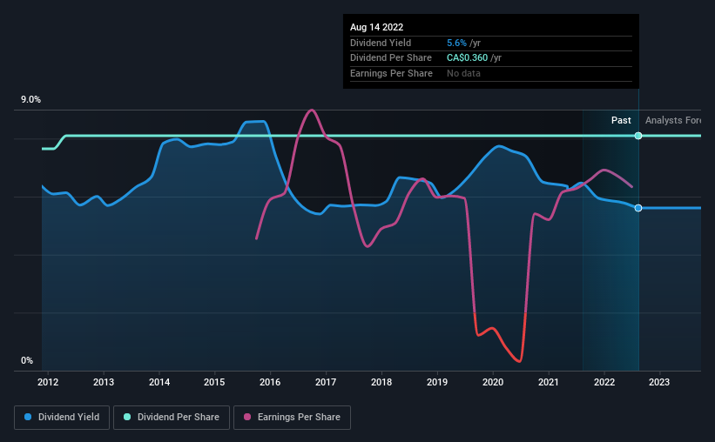The height and width of the screenshot is (442, 715).
Task: Click the 2018 x-axis label
Action: click(x=381, y=382)
